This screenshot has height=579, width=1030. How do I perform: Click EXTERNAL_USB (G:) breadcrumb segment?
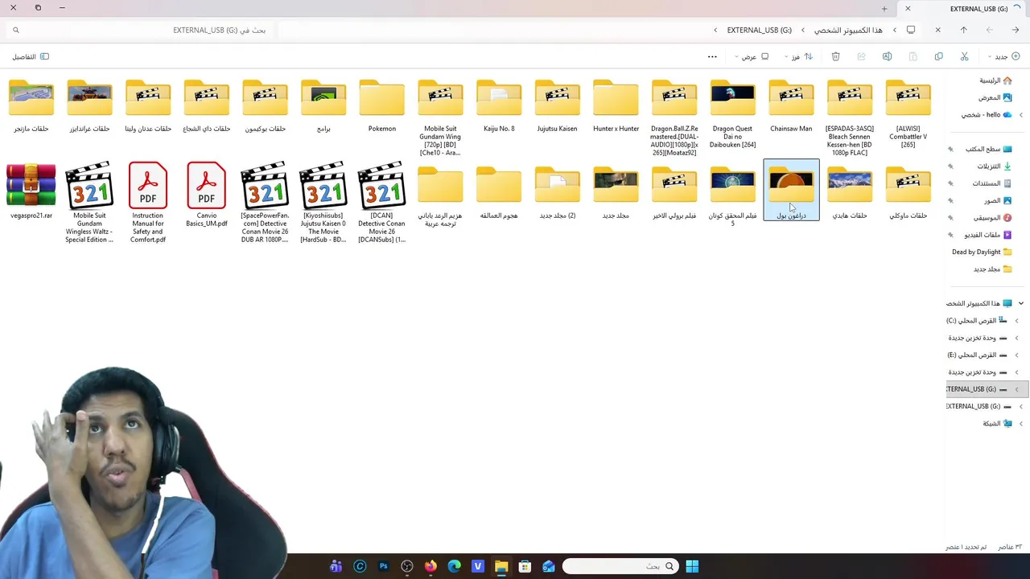tap(759, 30)
